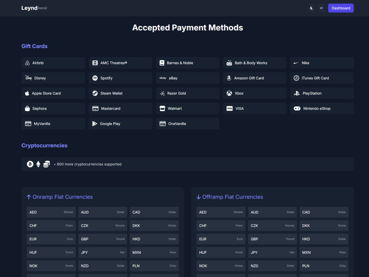The height and width of the screenshot is (277, 369).
Task: Click the MyVanilla card icon
Action: (28, 124)
